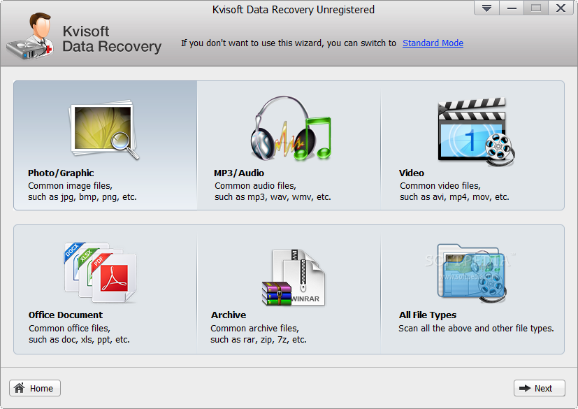Switch to Standard Mode link
Viewport: 578px width, 409px height.
tap(433, 43)
